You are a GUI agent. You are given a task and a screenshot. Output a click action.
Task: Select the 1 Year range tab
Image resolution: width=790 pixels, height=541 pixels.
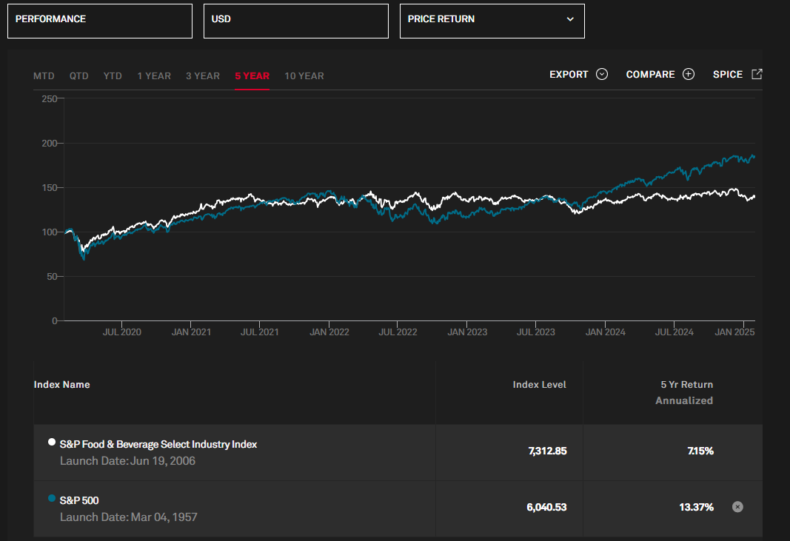coord(154,76)
